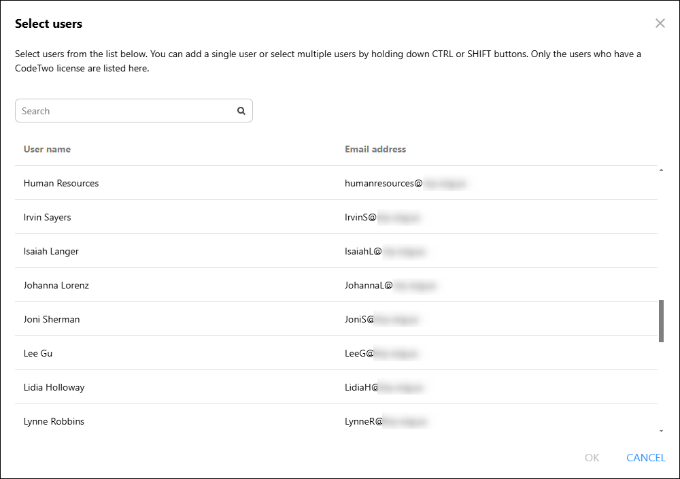Click the User name column header
This screenshot has height=479, width=680.
[47, 149]
